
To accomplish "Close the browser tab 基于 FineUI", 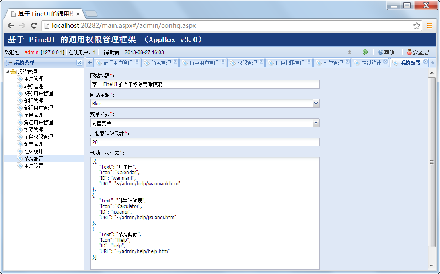I will pos(78,14).
